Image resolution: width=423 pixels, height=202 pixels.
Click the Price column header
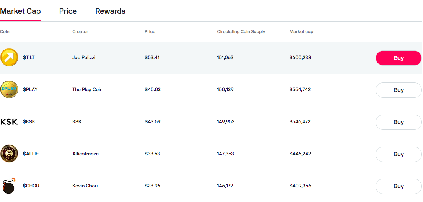[x=150, y=32]
